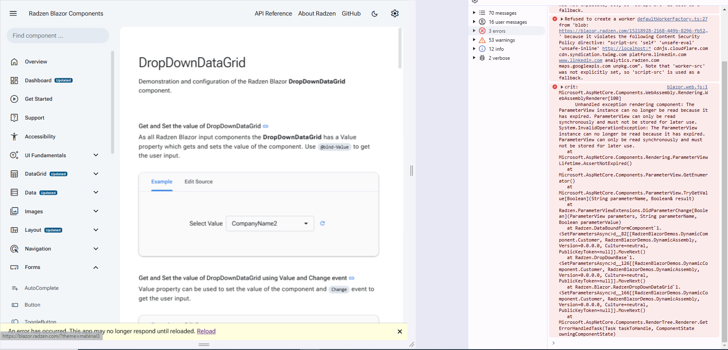The image size is (728, 350).
Task: Switch to the Example tab
Action: tap(162, 182)
